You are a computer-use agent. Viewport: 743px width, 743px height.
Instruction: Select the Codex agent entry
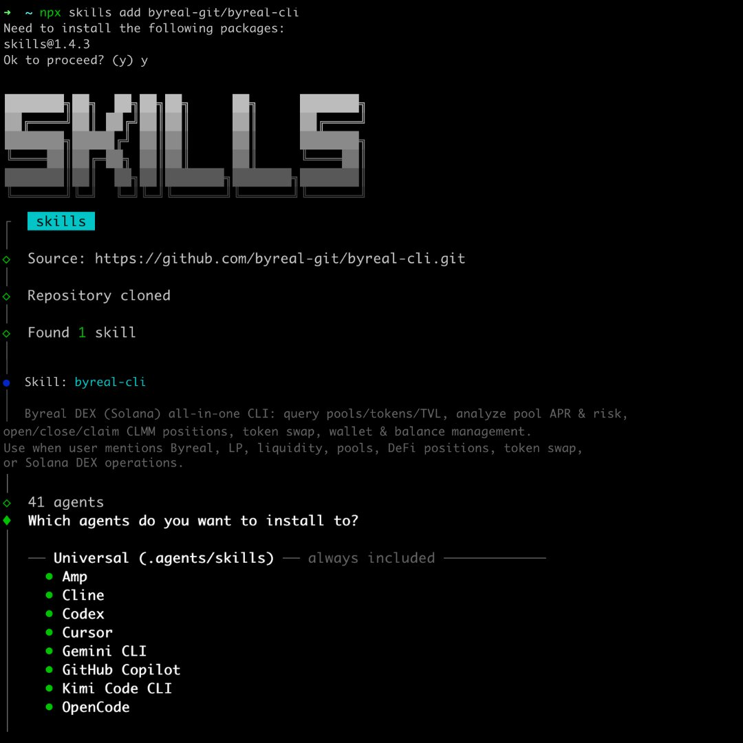[83, 614]
